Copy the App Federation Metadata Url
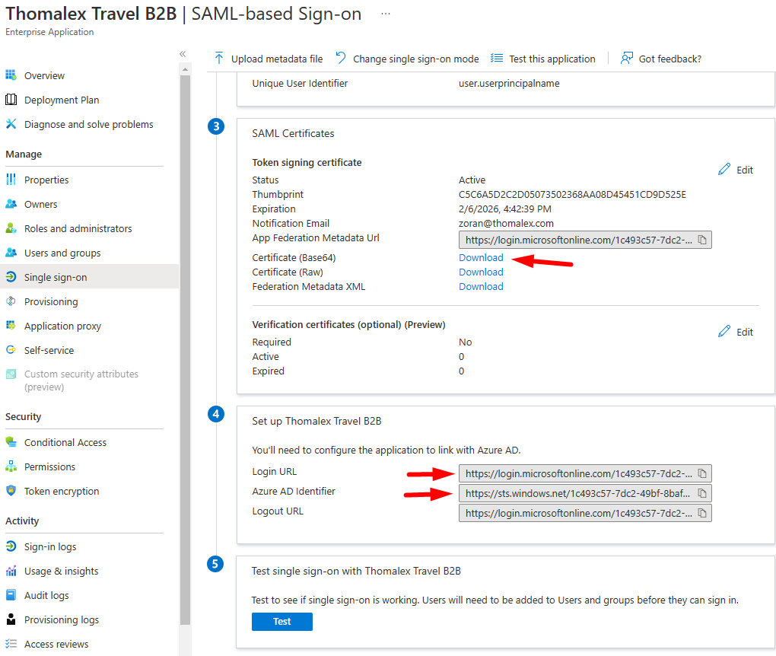 click(702, 240)
